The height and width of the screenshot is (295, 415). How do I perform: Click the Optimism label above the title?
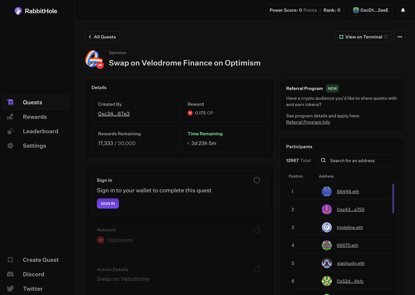coord(117,53)
